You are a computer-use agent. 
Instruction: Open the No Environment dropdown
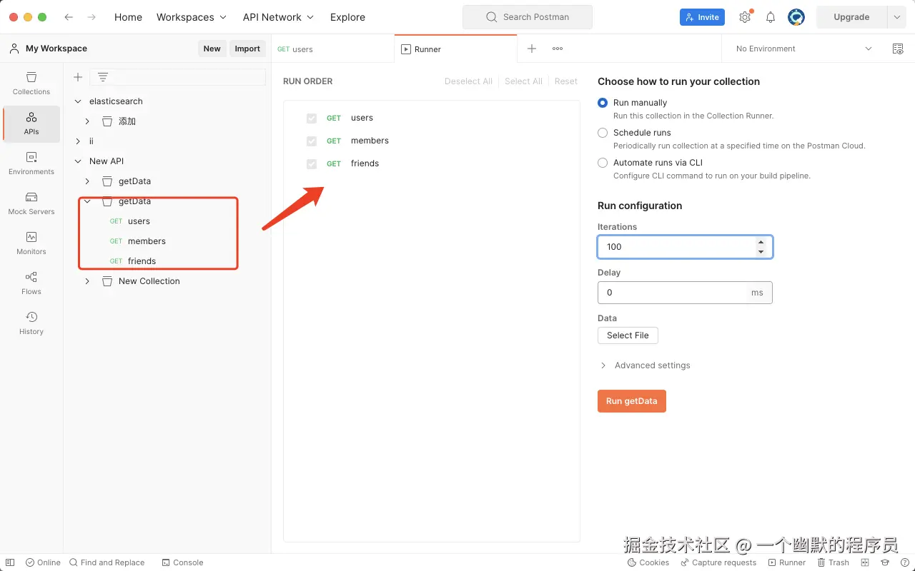click(803, 49)
